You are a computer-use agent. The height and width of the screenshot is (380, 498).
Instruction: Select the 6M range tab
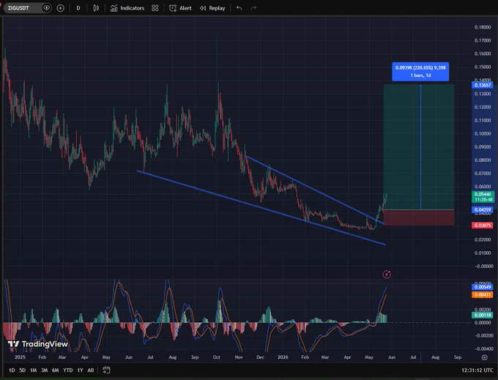pos(55,370)
